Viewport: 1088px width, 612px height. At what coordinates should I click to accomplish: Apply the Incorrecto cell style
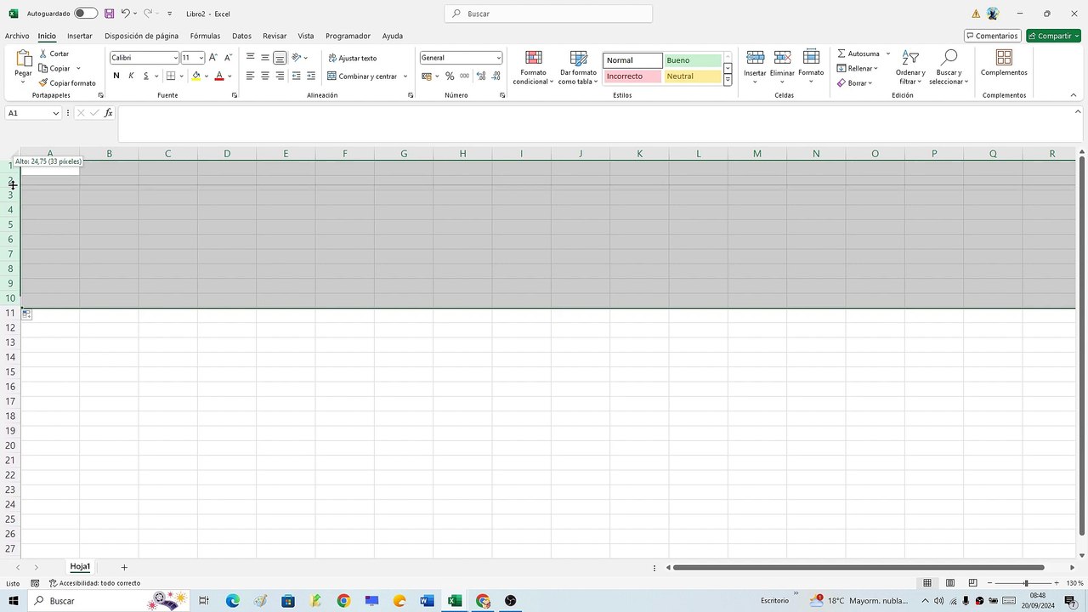click(632, 76)
